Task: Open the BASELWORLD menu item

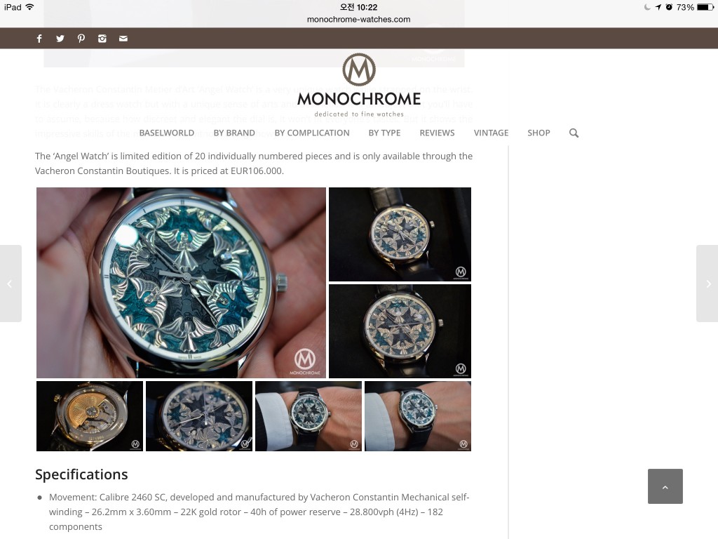Action: click(167, 133)
